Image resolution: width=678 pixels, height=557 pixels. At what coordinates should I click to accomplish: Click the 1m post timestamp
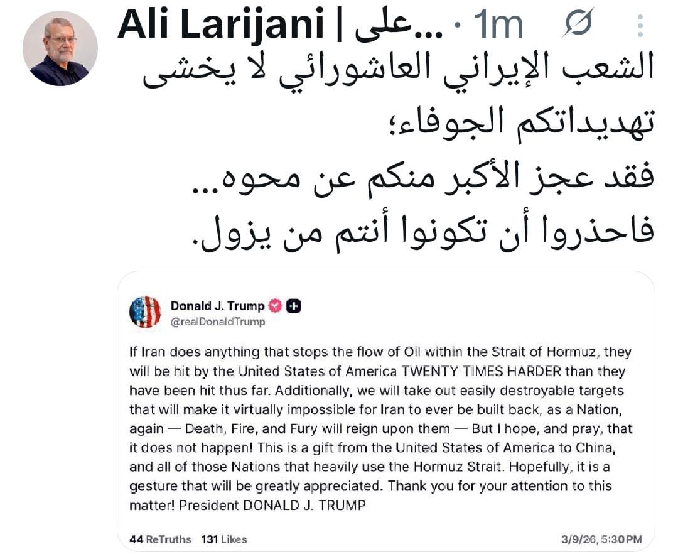[497, 26]
